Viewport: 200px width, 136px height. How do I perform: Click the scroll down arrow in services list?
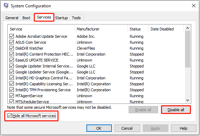pyautogui.click(x=187, y=100)
